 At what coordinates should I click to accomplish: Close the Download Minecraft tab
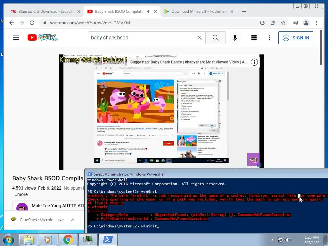click(x=232, y=12)
